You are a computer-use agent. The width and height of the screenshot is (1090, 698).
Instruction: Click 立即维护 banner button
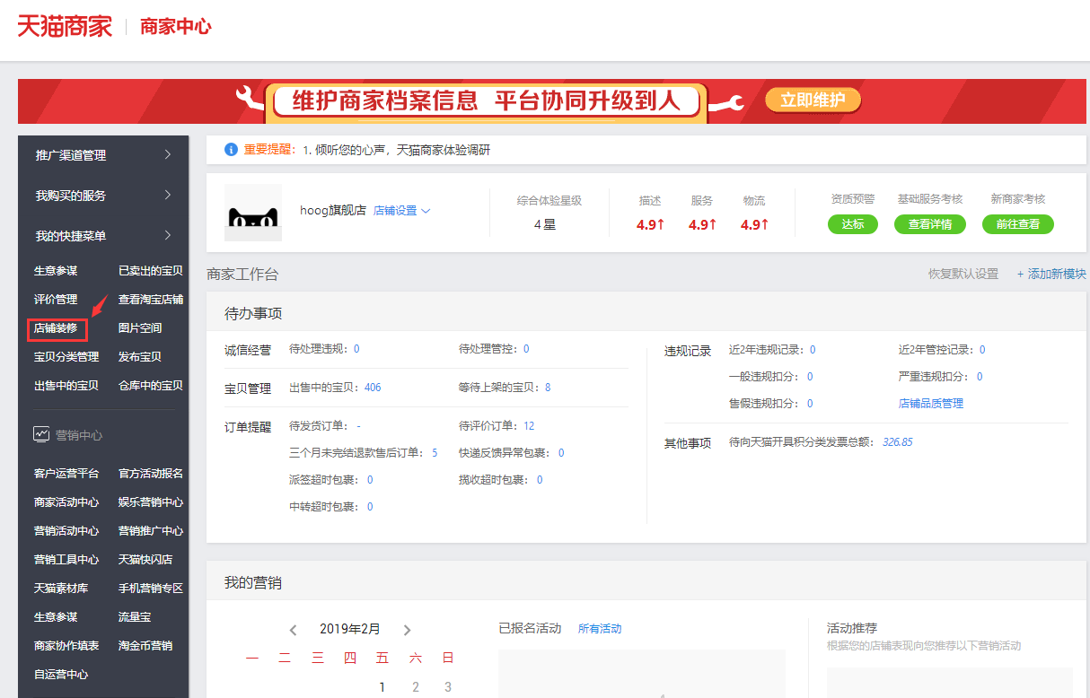click(x=813, y=100)
